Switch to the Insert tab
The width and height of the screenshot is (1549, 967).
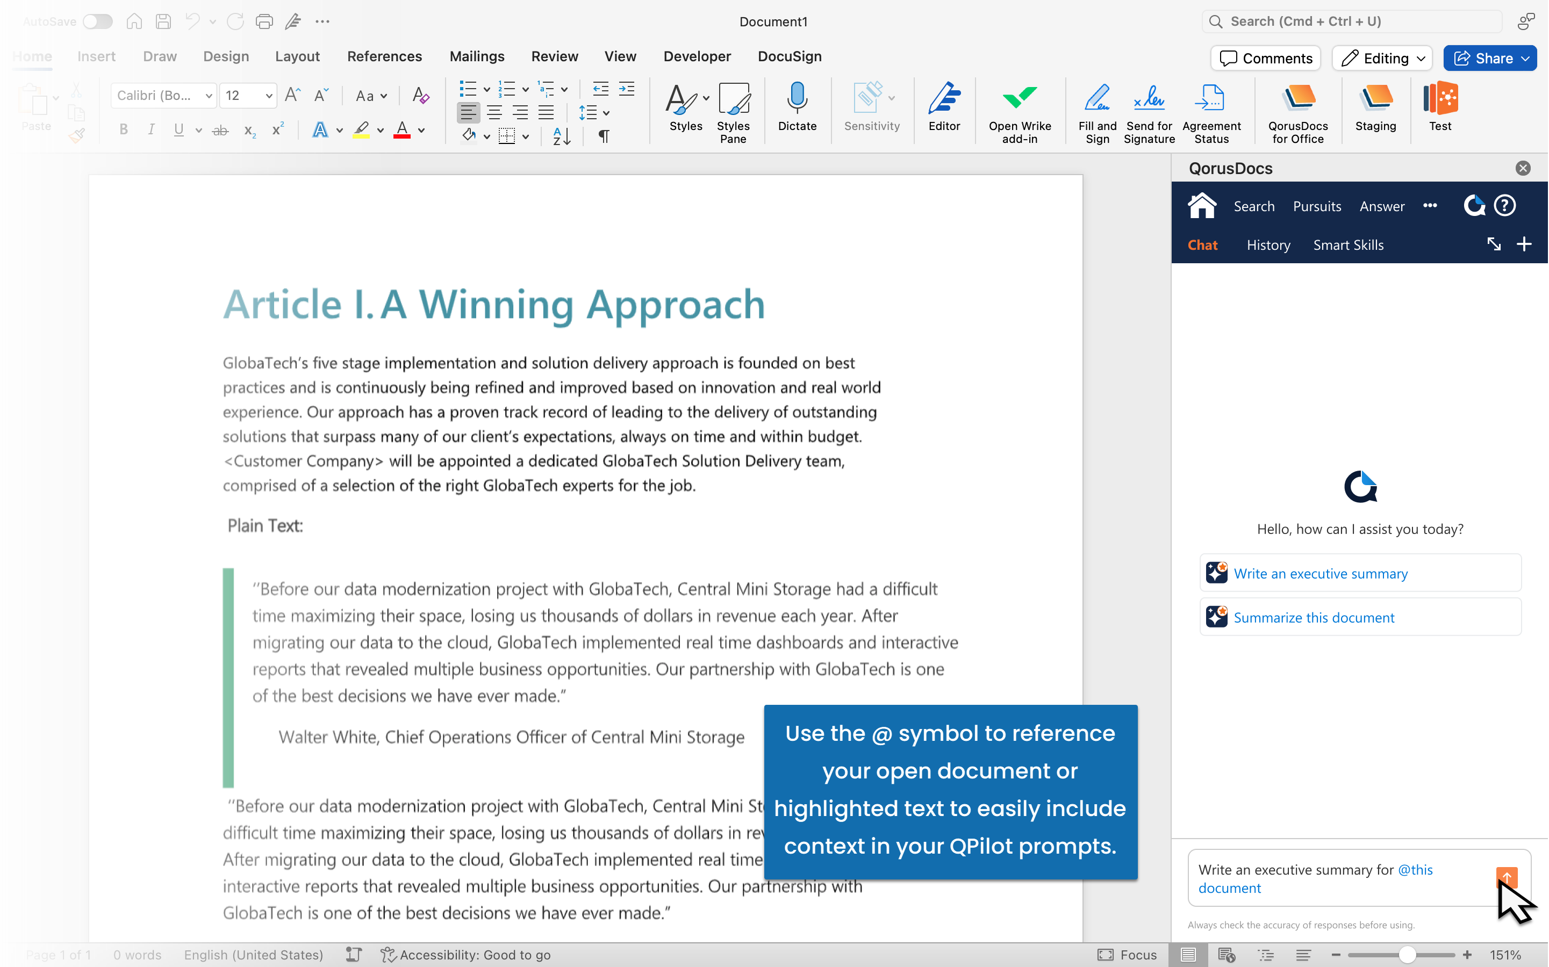point(96,56)
